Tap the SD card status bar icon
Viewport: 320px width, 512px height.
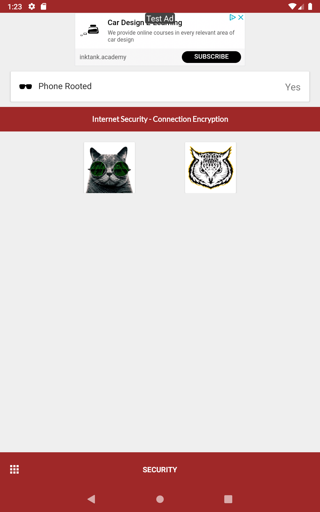[43, 6]
